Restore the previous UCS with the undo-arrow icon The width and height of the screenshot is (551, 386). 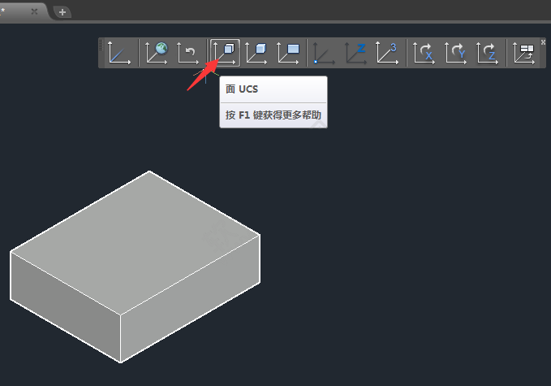tap(187, 53)
